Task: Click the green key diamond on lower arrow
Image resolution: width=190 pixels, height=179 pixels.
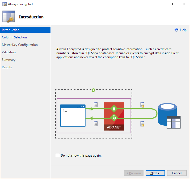Action: (x=114, y=118)
